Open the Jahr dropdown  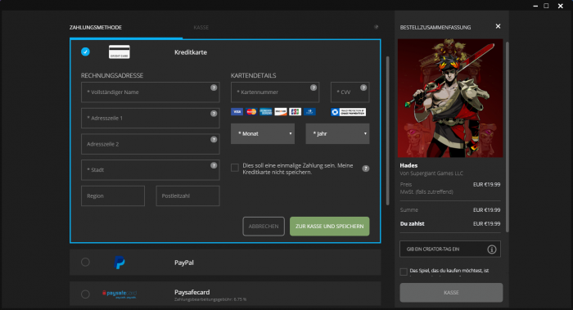337,133
